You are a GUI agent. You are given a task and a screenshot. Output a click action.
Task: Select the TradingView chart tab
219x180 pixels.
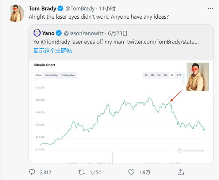coord(68,75)
